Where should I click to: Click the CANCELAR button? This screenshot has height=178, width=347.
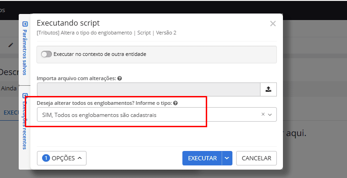pos(256,158)
